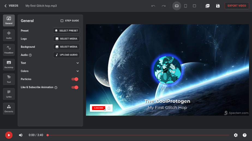
Task: Toggle Like & Subscribe Animation off
Action: [x=75, y=87]
